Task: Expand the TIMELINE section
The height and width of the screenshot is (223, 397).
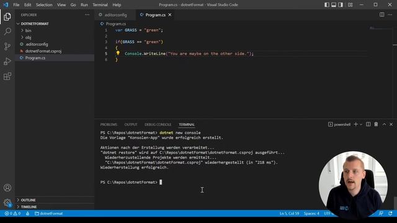Action: tap(29, 206)
